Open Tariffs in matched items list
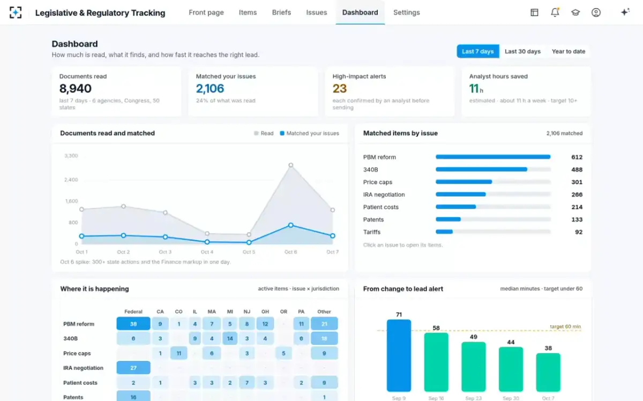The width and height of the screenshot is (643, 401). [473, 232]
